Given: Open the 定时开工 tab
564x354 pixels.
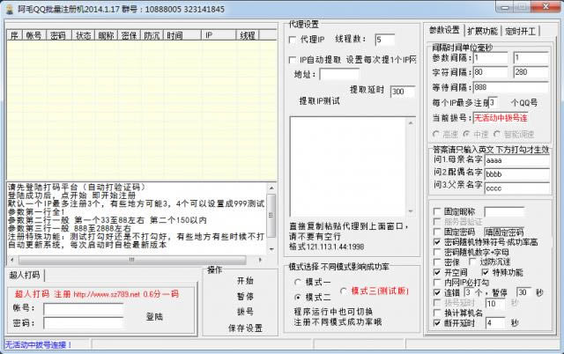Looking at the screenshot, I should point(521,32).
